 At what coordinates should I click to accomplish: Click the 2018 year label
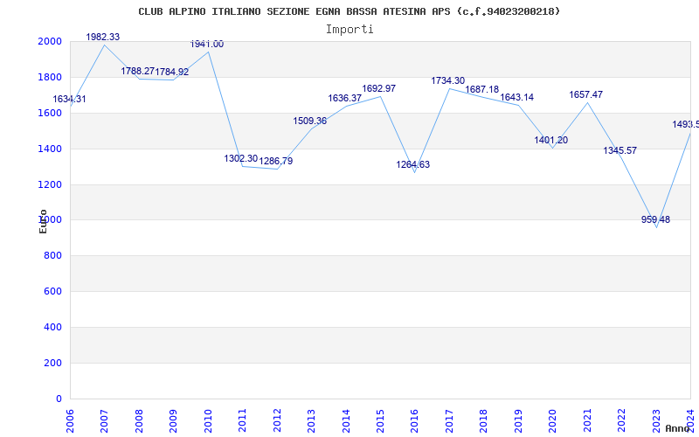click(x=484, y=420)
